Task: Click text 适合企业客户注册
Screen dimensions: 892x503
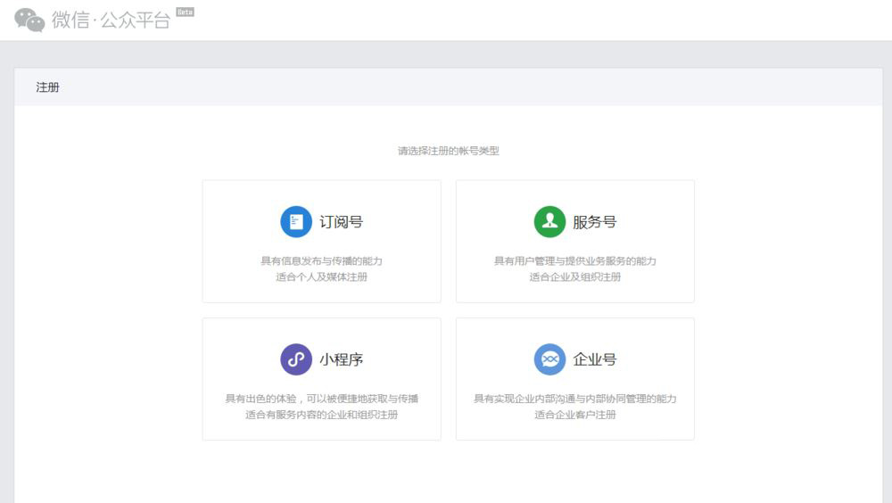Action: pos(575,415)
